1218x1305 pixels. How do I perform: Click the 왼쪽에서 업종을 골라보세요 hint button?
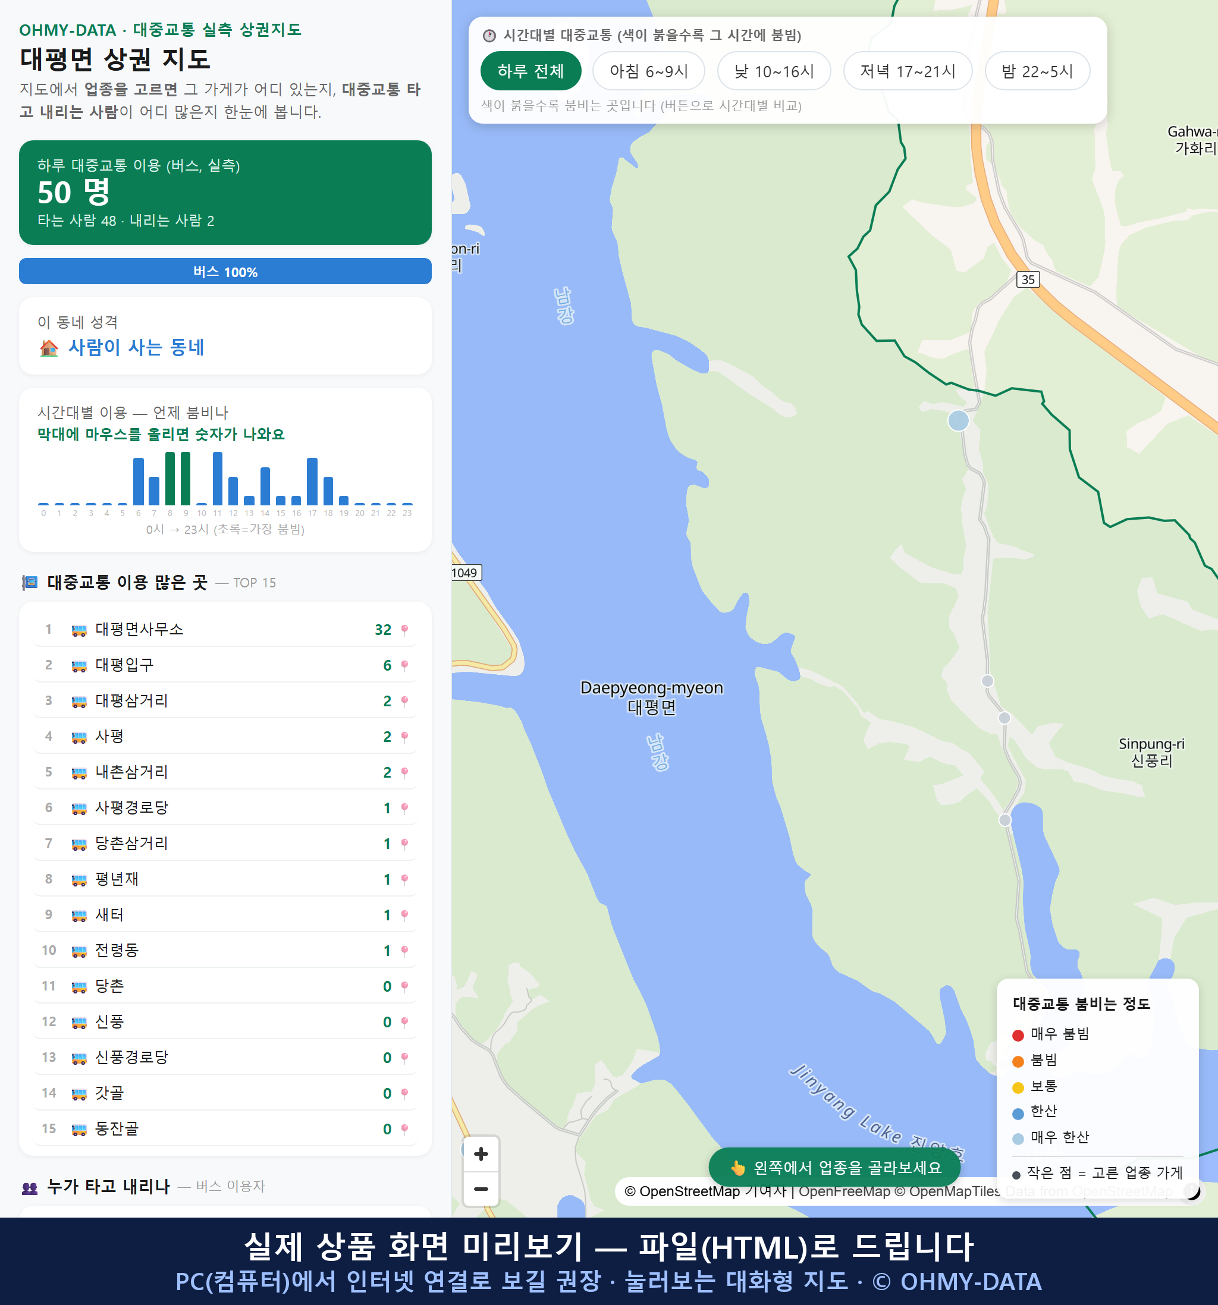(x=834, y=1168)
